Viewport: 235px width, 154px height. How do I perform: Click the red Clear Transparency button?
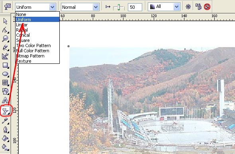pyautogui.click(x=207, y=7)
